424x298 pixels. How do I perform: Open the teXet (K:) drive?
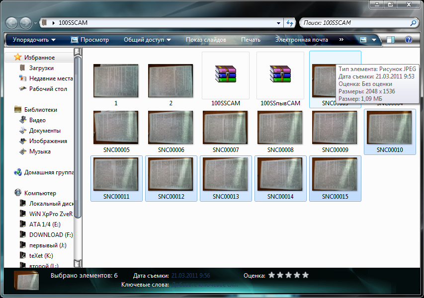(41, 256)
